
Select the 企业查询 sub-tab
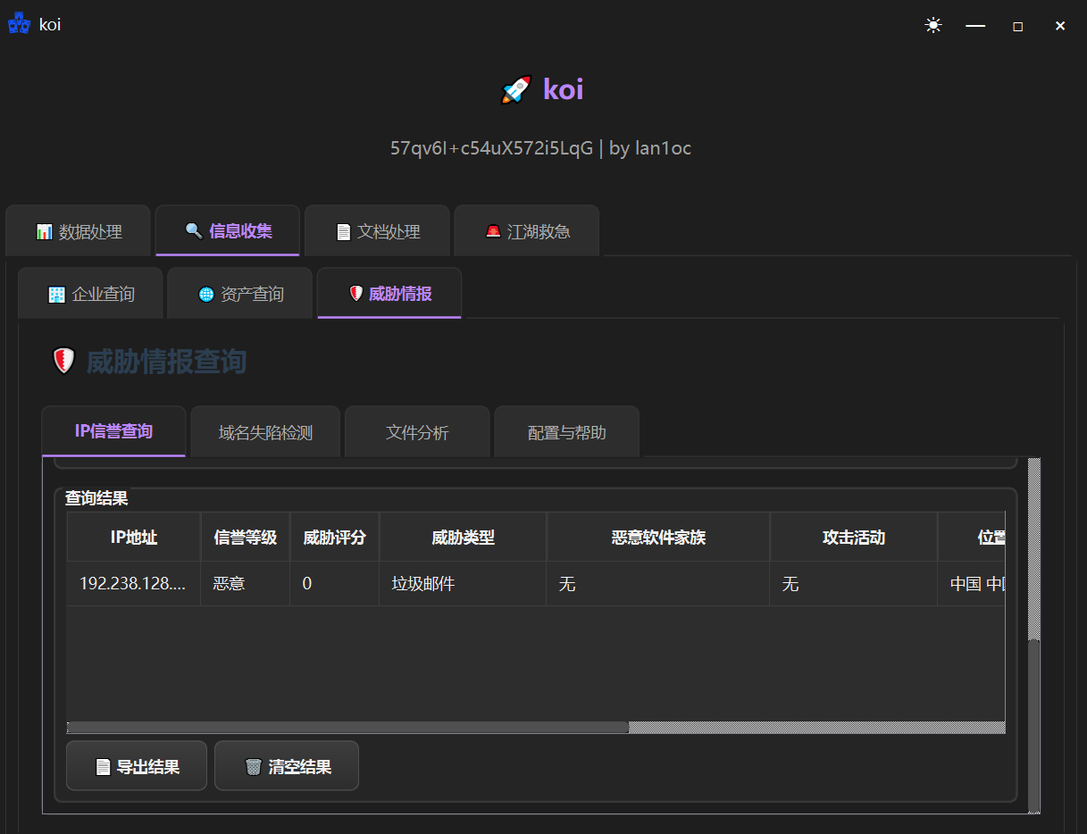coord(91,294)
